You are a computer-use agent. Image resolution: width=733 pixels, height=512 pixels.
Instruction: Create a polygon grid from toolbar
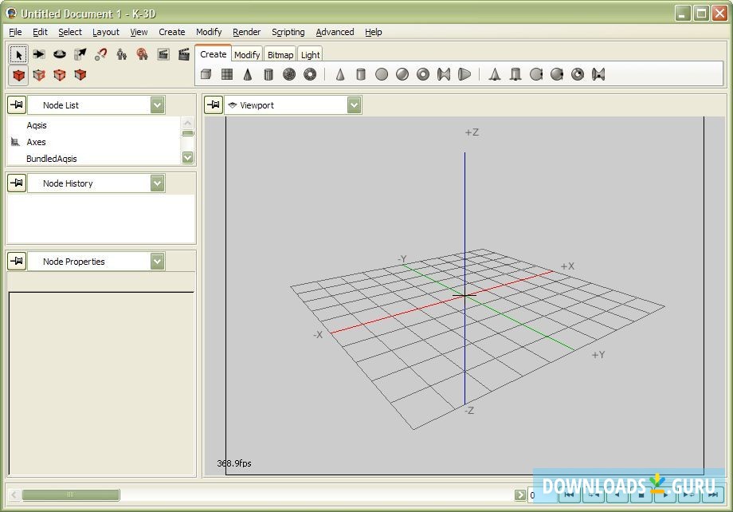tap(227, 75)
